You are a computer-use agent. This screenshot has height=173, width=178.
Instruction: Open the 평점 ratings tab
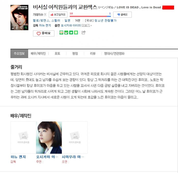tap(75, 53)
